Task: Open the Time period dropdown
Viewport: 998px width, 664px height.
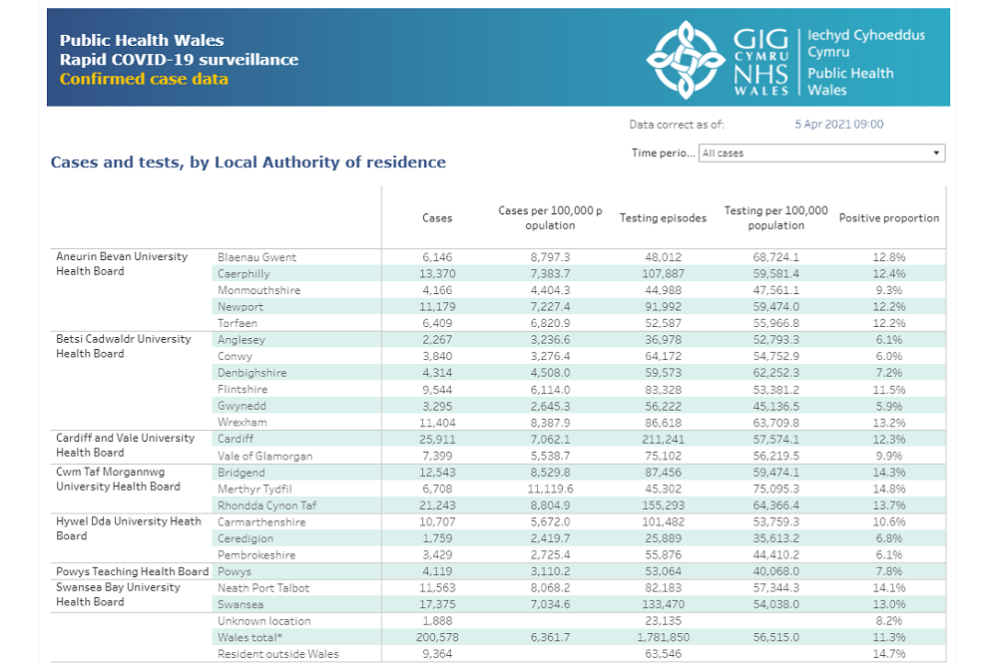Action: click(821, 154)
